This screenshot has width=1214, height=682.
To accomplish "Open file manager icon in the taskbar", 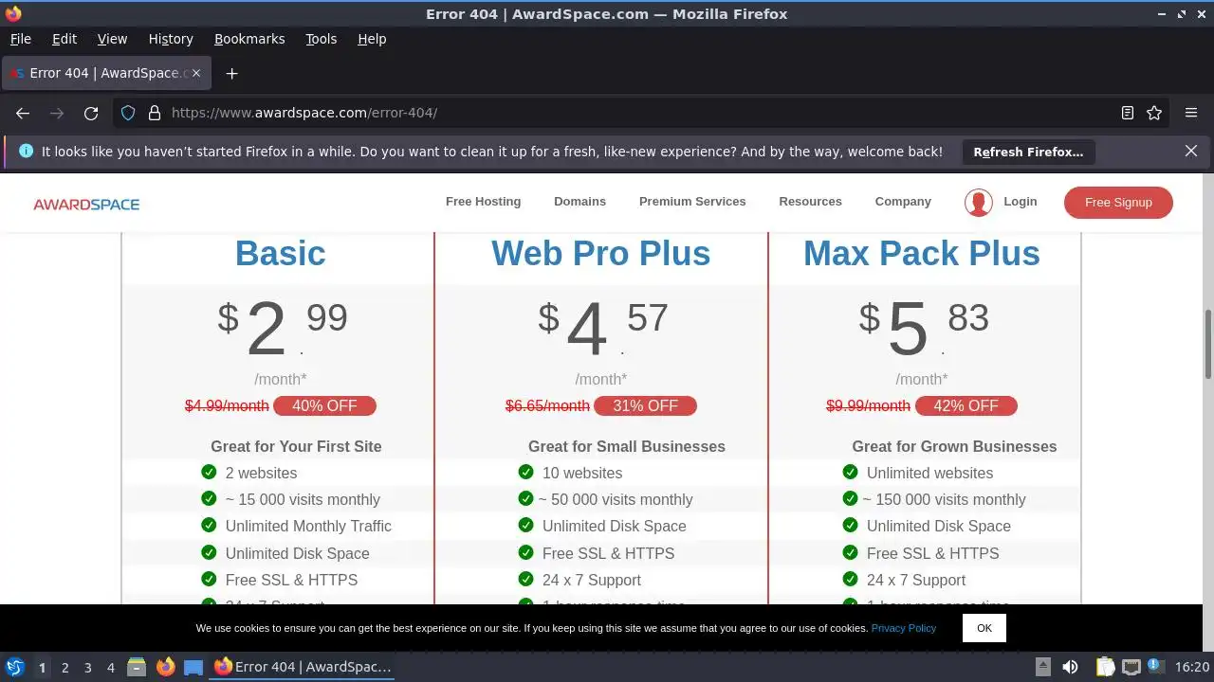I will (x=137, y=667).
